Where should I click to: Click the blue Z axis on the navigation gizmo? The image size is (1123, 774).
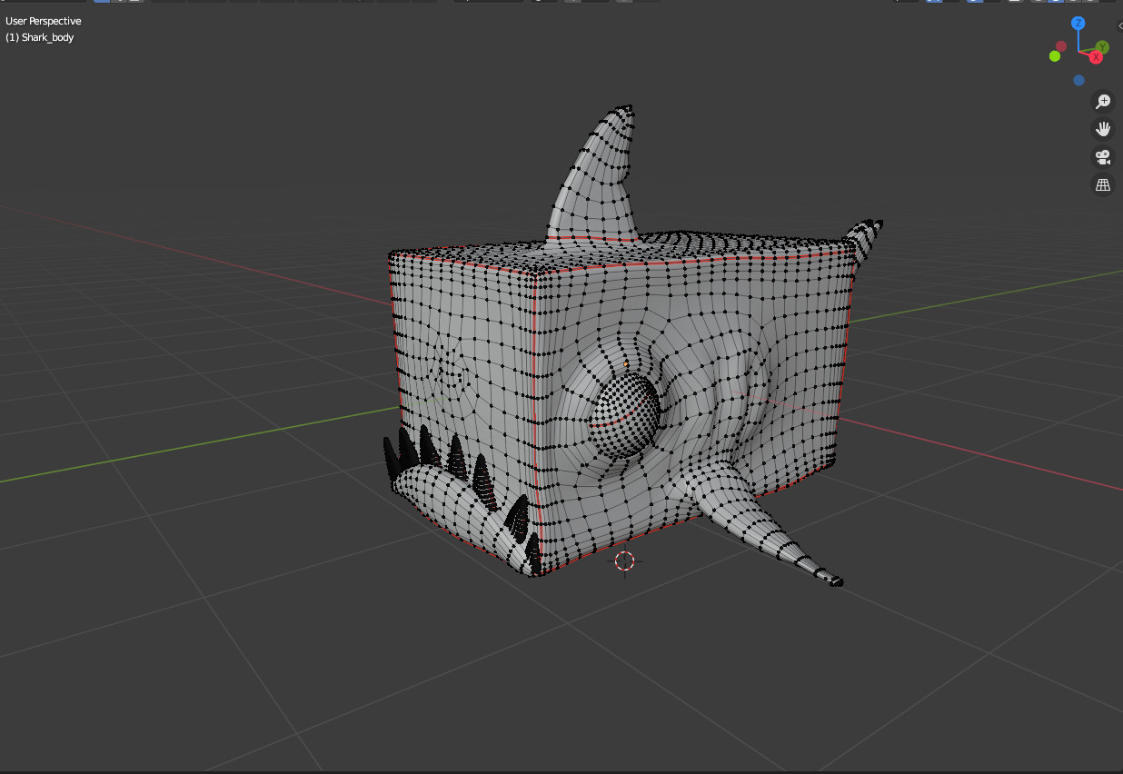[1078, 23]
